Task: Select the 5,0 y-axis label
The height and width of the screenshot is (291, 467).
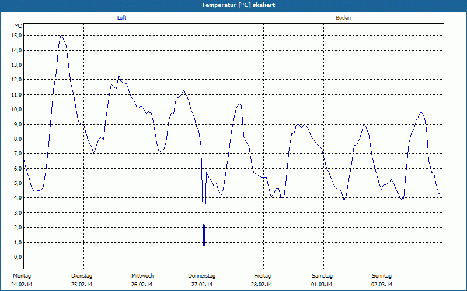Action: (x=19, y=183)
